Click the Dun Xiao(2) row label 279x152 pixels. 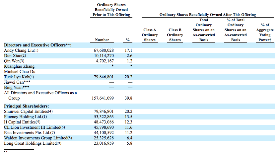click(15, 56)
